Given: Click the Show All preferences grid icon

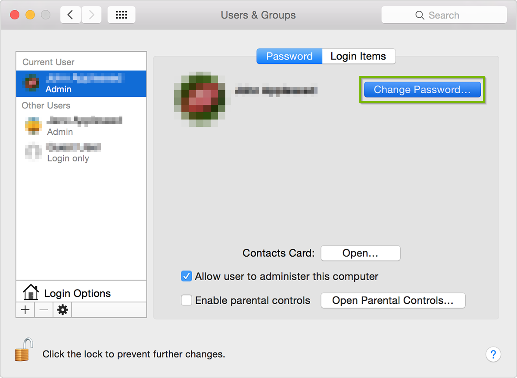Looking at the screenshot, I should pos(121,14).
